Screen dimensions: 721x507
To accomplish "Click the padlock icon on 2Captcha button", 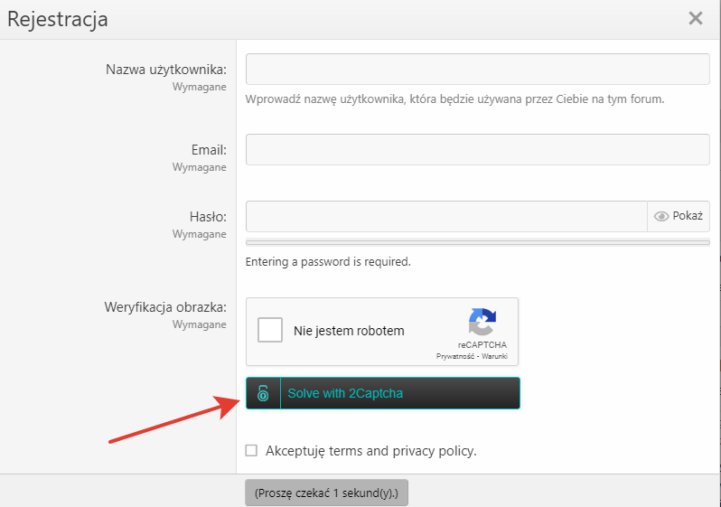I will 263,393.
